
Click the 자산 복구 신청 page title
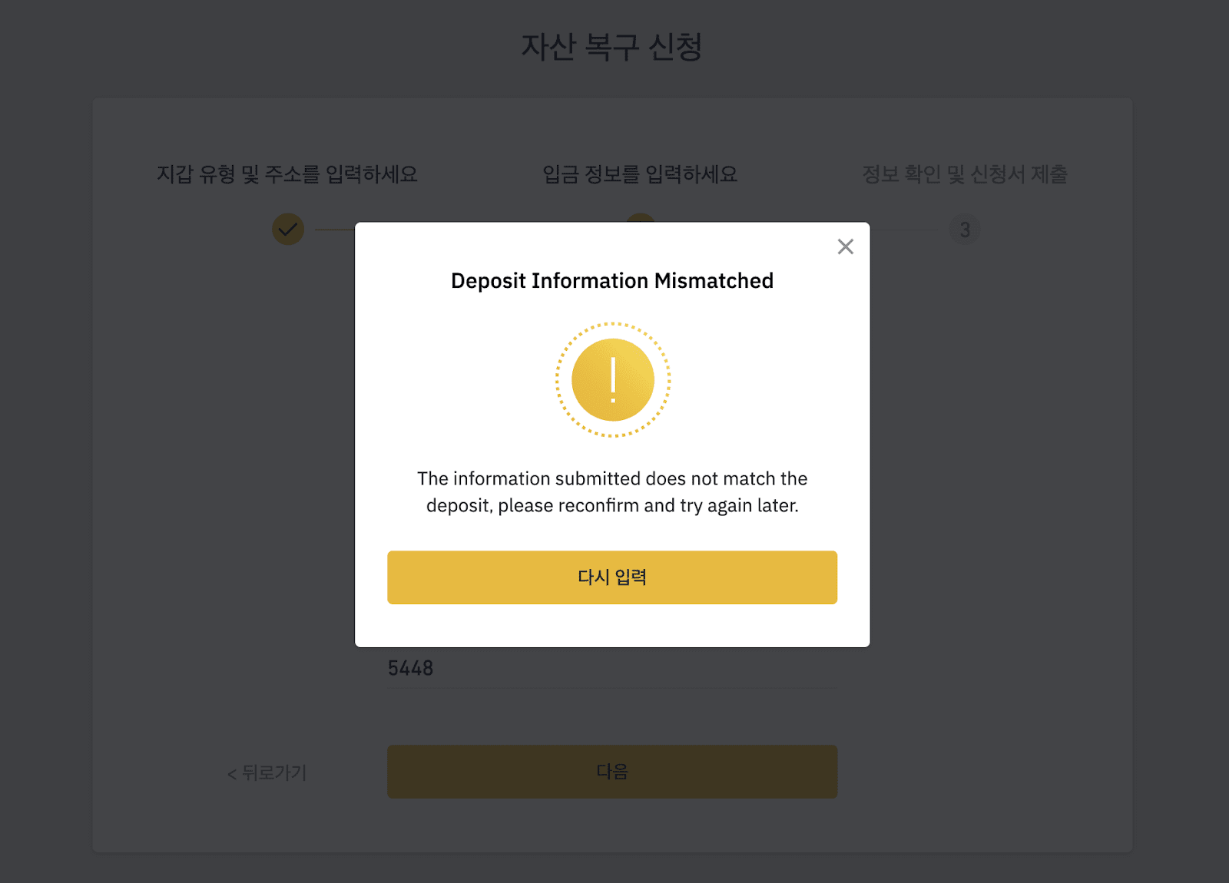[612, 47]
